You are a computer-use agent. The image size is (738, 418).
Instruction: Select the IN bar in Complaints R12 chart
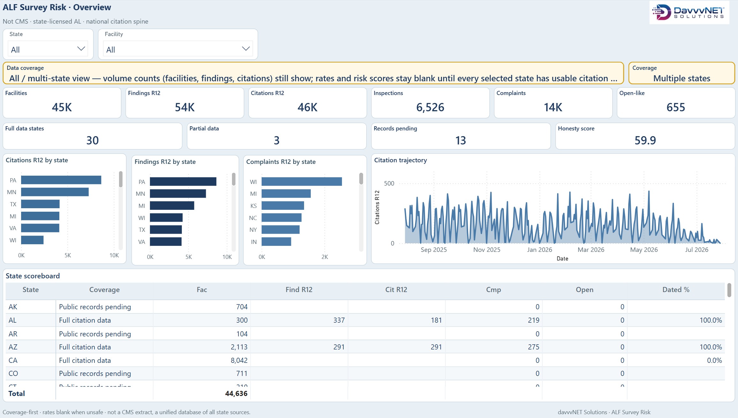276,242
